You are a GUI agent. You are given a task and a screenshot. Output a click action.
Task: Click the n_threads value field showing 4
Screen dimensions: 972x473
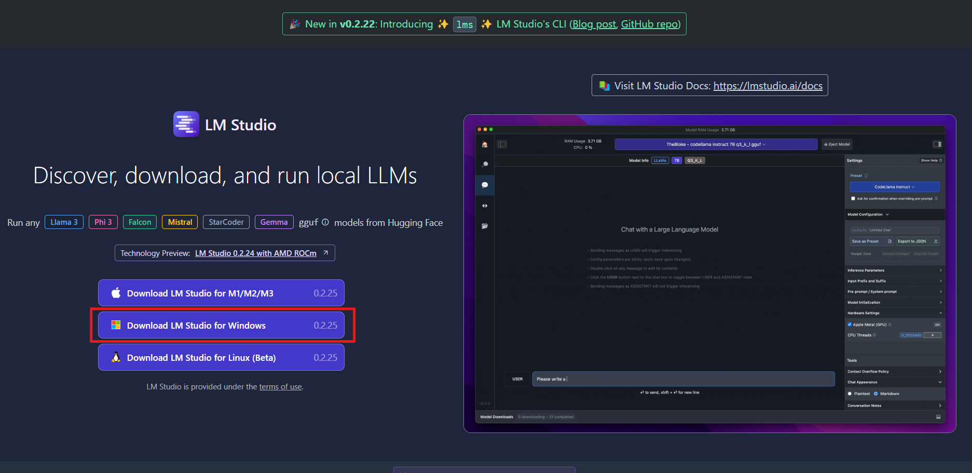click(x=933, y=335)
